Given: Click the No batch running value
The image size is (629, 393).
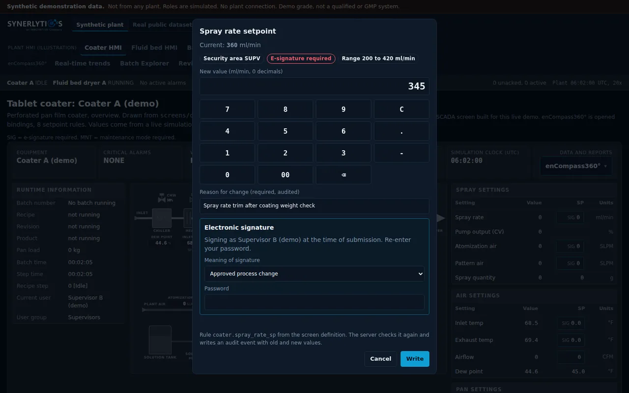Looking at the screenshot, I should [x=92, y=203].
